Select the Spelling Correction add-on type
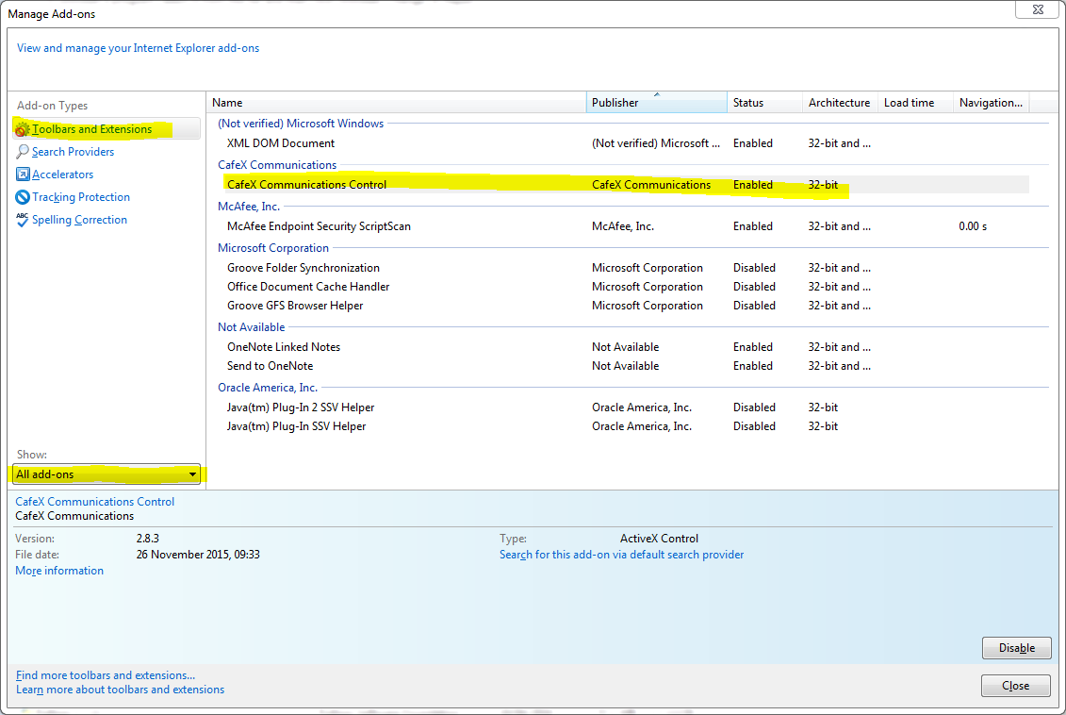This screenshot has height=715, width=1066. click(x=79, y=220)
